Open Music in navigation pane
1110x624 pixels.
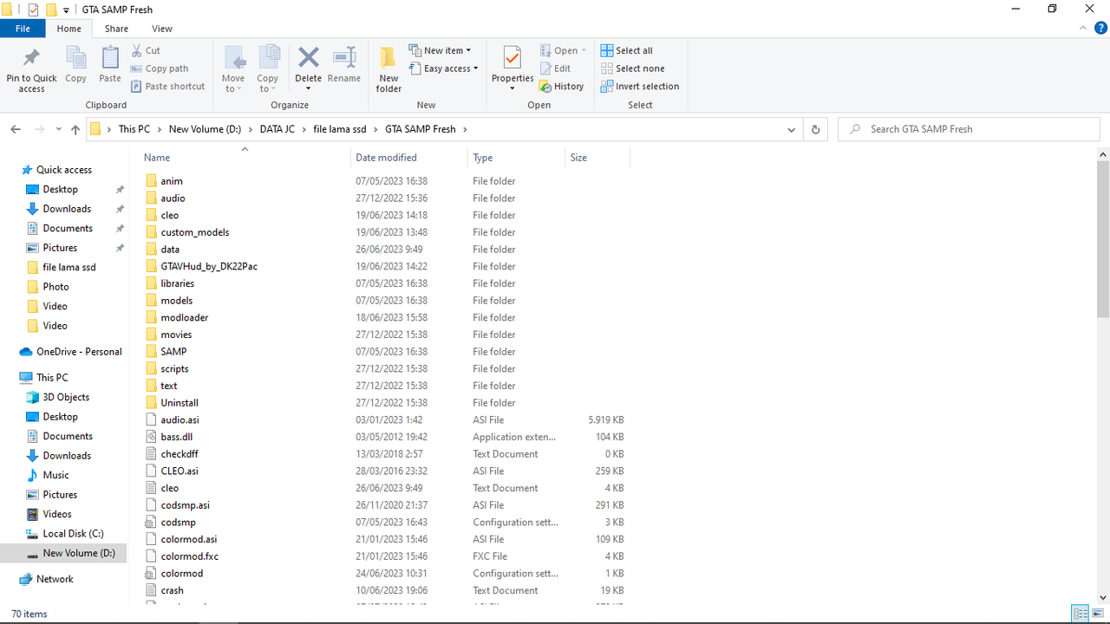click(55, 475)
